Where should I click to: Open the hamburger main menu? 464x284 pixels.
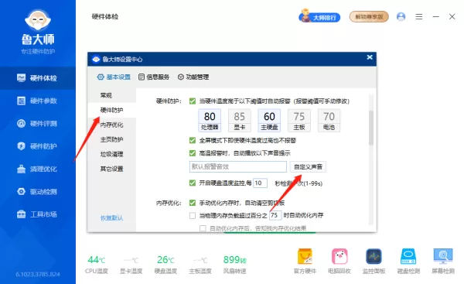point(418,17)
